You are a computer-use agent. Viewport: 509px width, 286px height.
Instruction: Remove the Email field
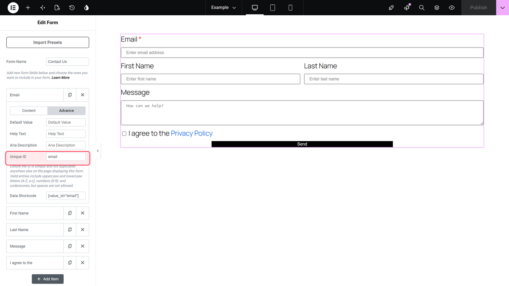[x=83, y=95]
